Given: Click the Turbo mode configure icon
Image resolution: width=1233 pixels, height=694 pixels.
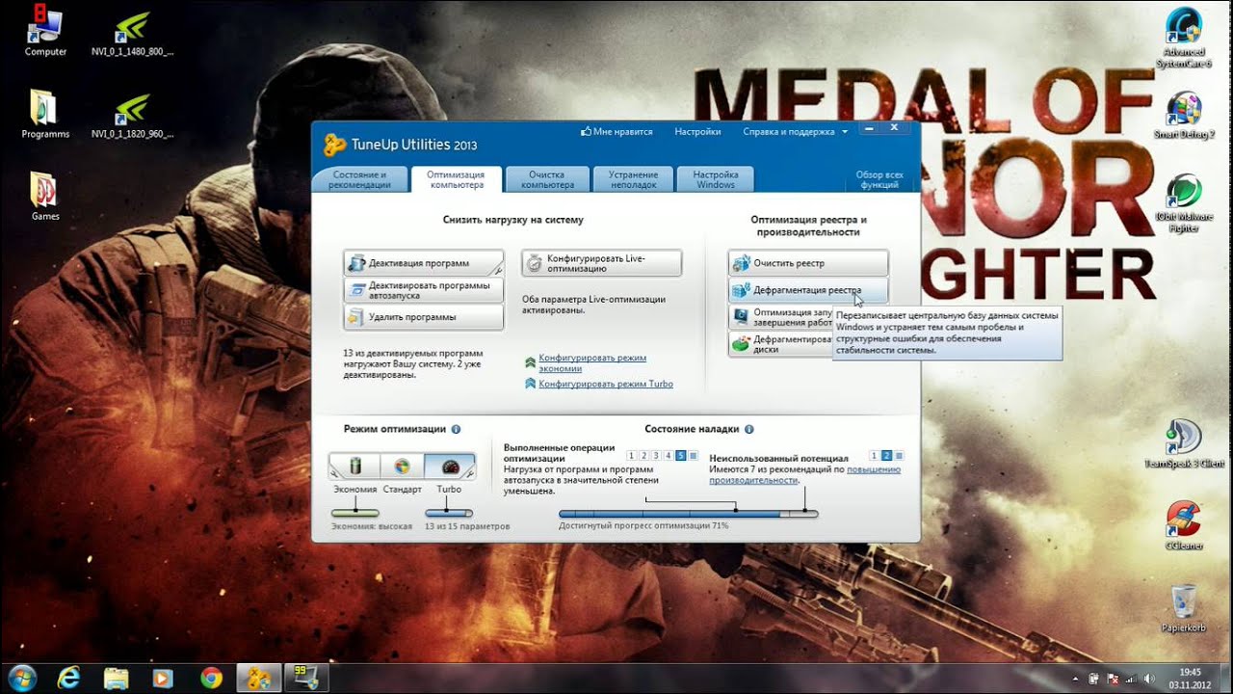Looking at the screenshot, I should [x=530, y=384].
